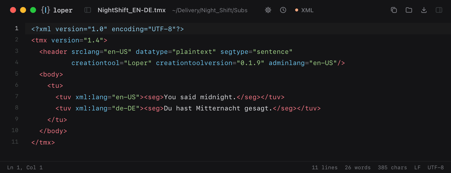451x173 pixels.
Task: Open file history clock icon
Action: [283, 10]
